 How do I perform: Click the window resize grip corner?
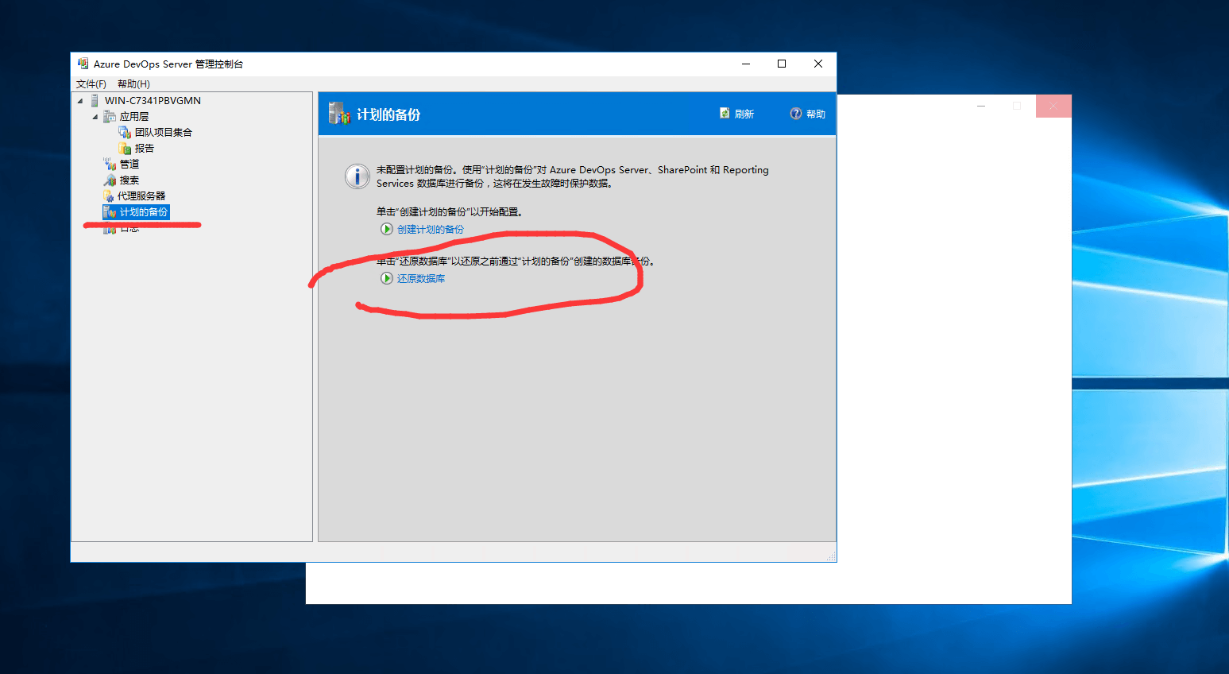[831, 557]
